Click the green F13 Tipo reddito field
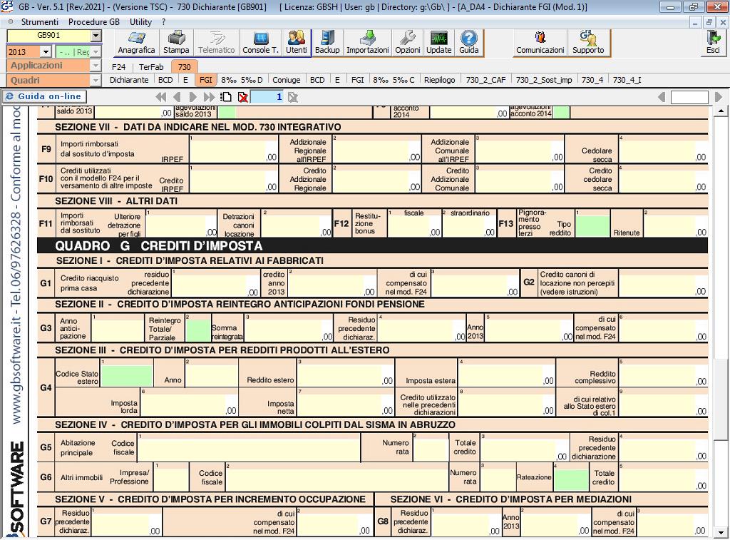The image size is (730, 540). (592, 226)
